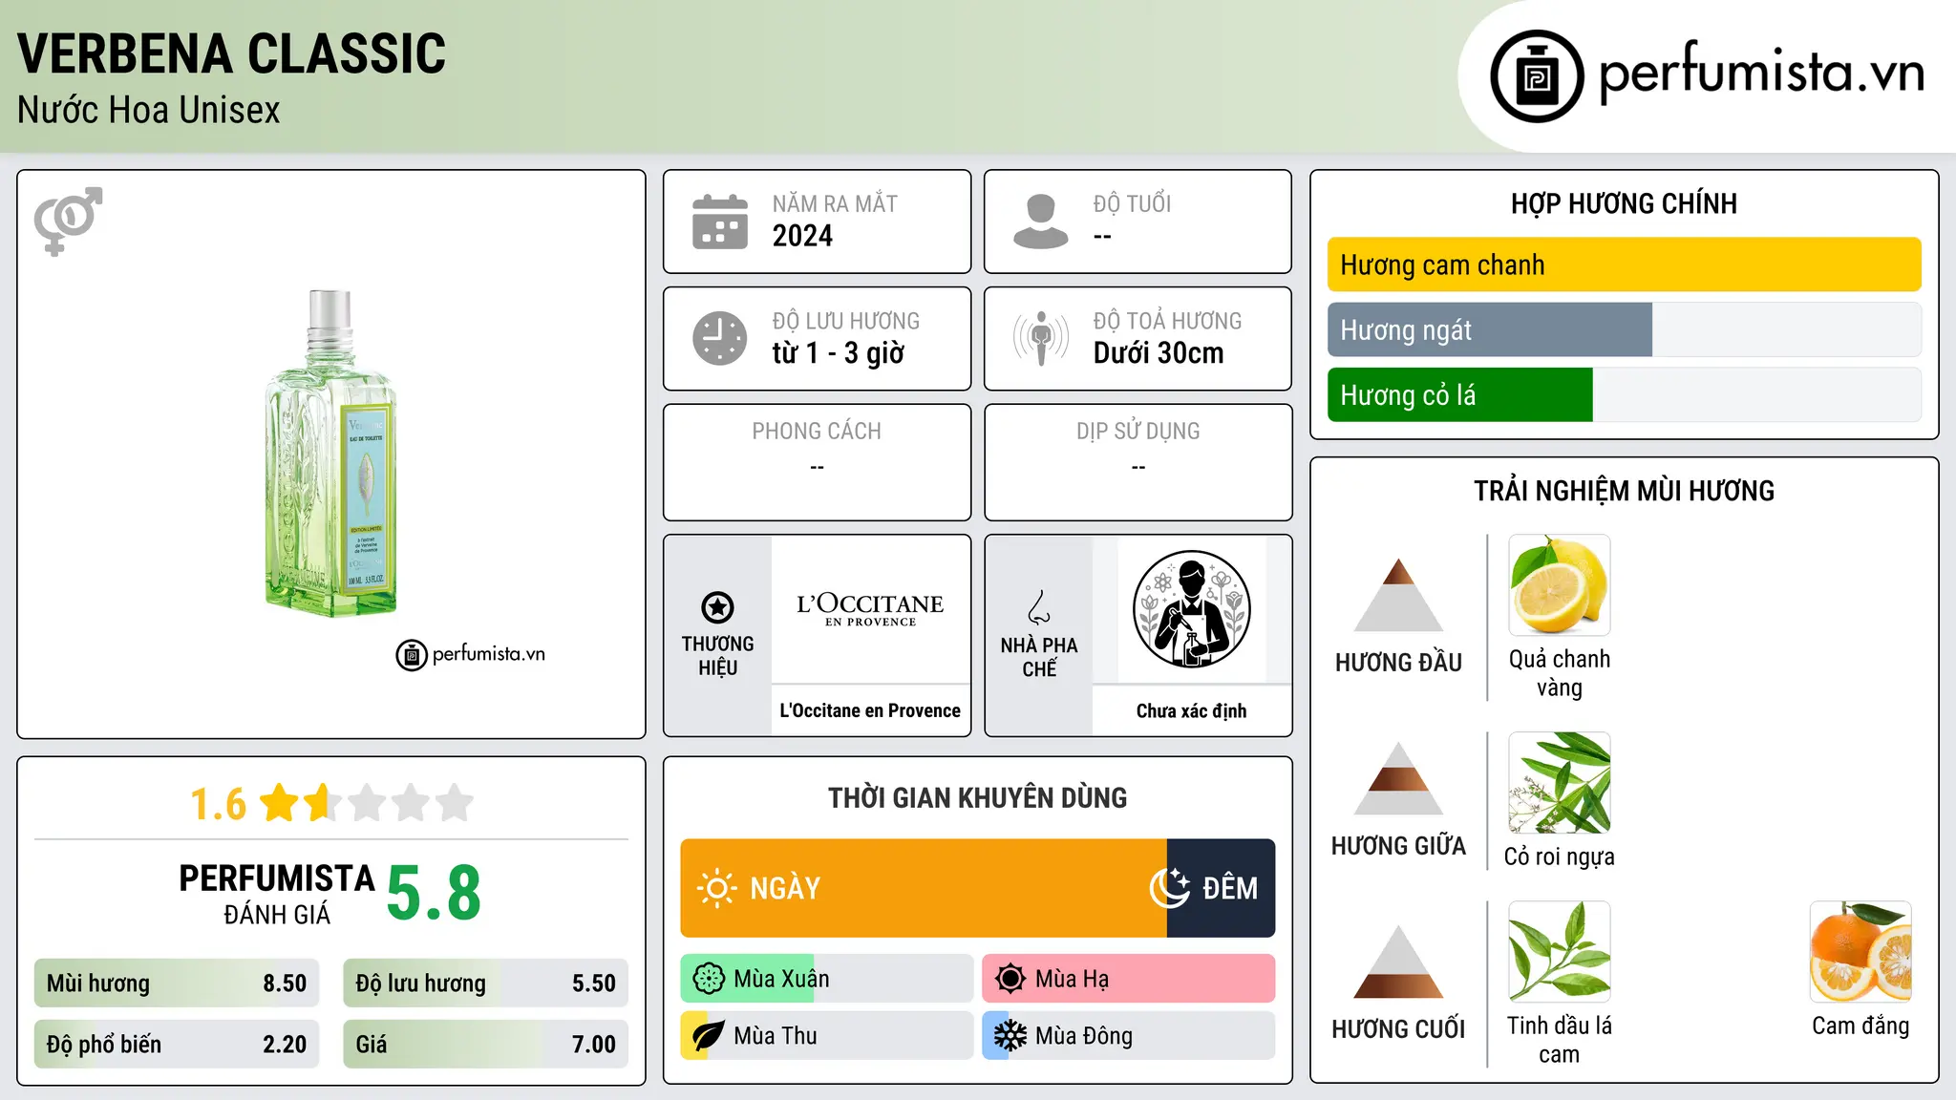The height and width of the screenshot is (1100, 1956).
Task: Click the HƯƠNG GIỮA label
Action: tap(1399, 846)
